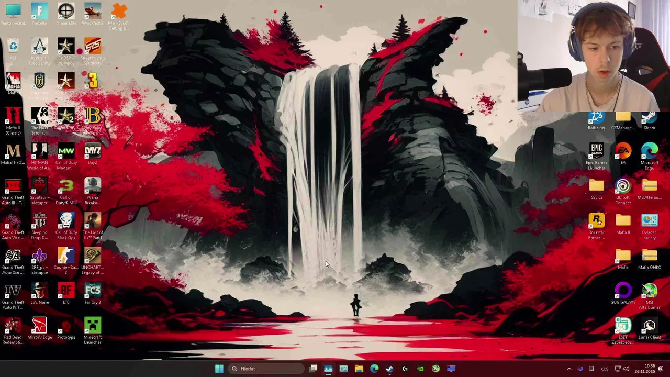Launch the DayZ shortcut
This screenshot has height=377, width=670.
(93, 154)
